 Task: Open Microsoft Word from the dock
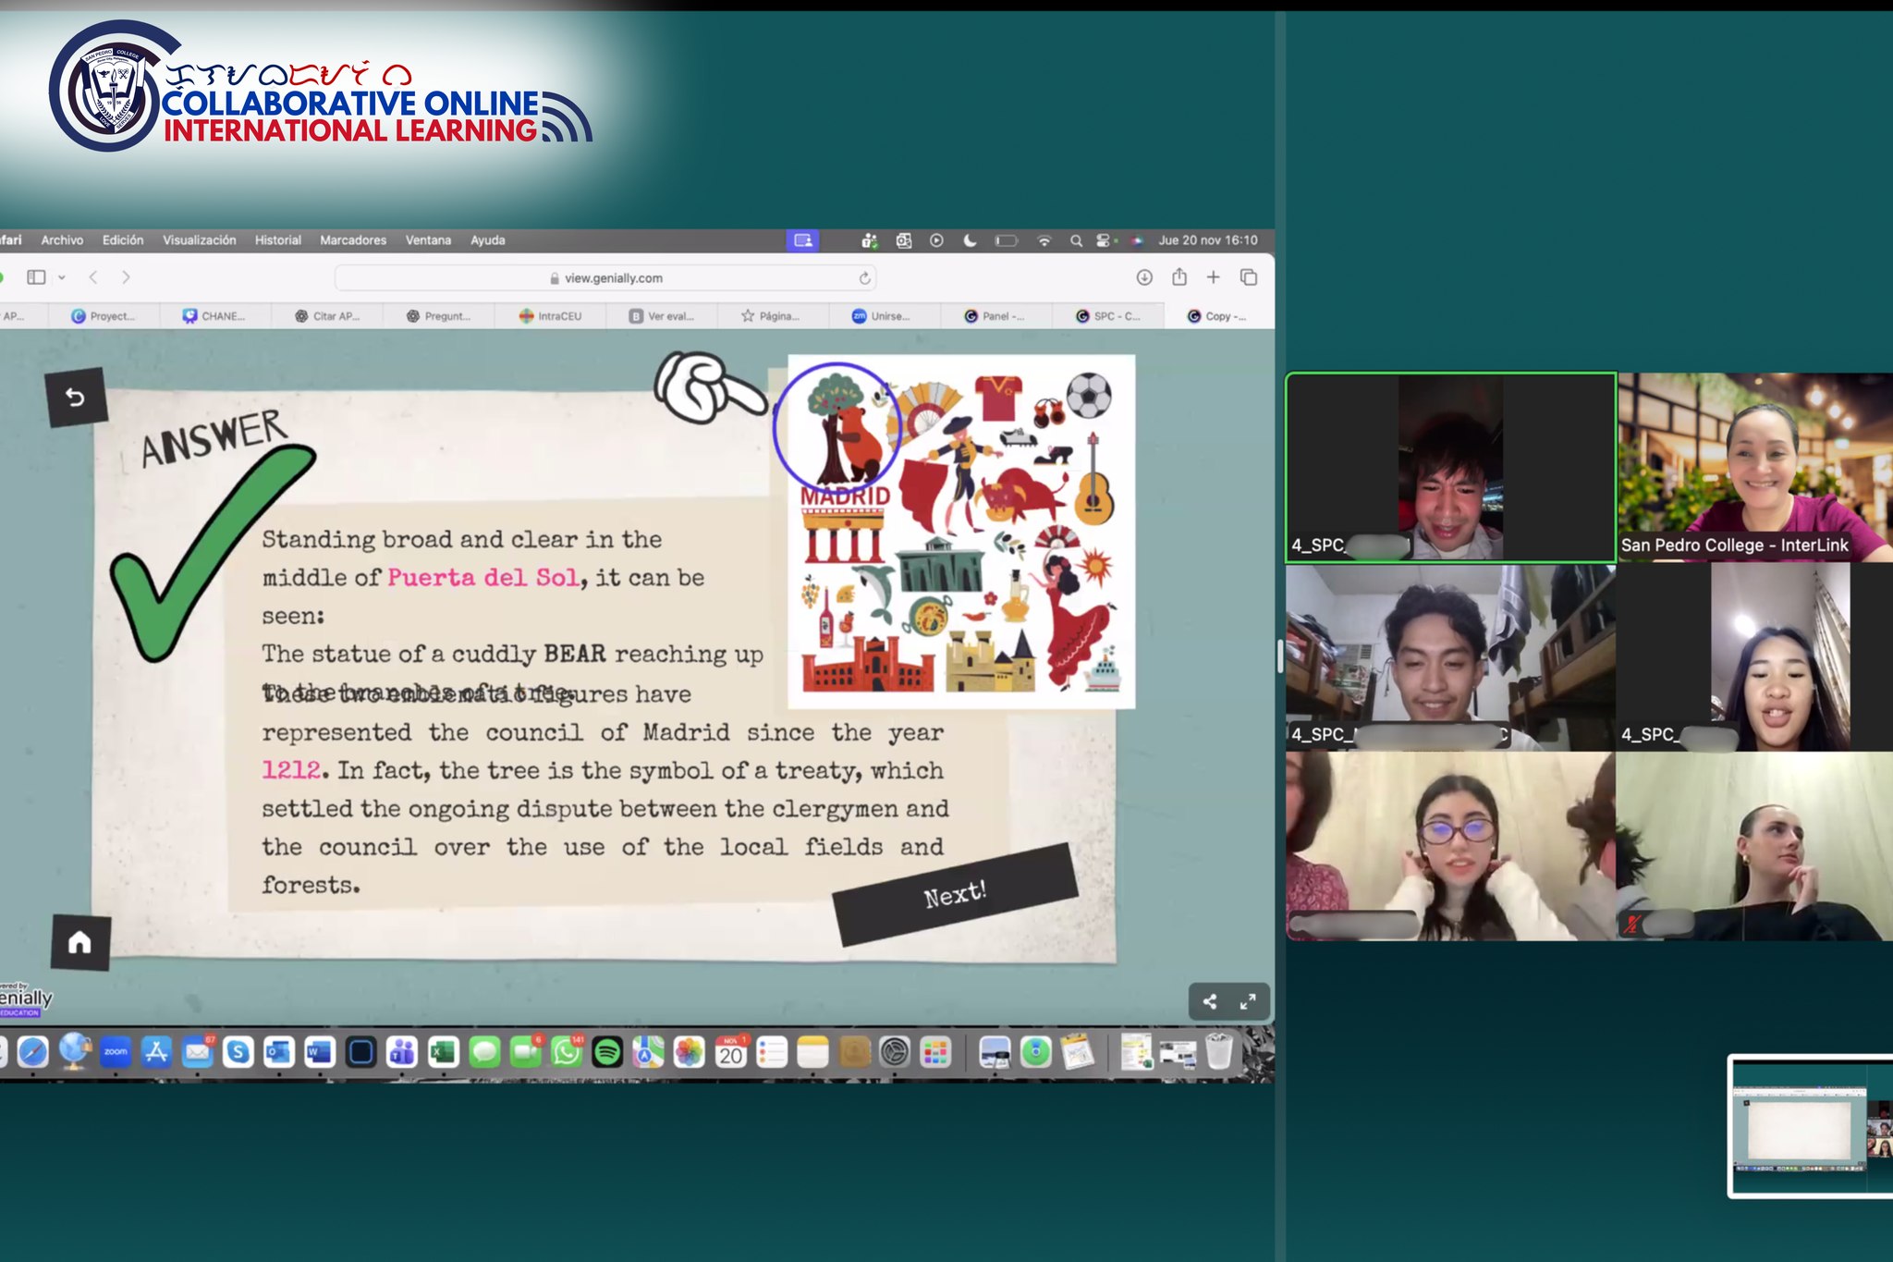click(x=320, y=1052)
